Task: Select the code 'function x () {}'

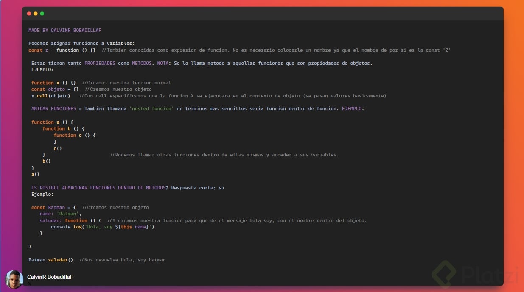Action: pyautogui.click(x=53, y=83)
